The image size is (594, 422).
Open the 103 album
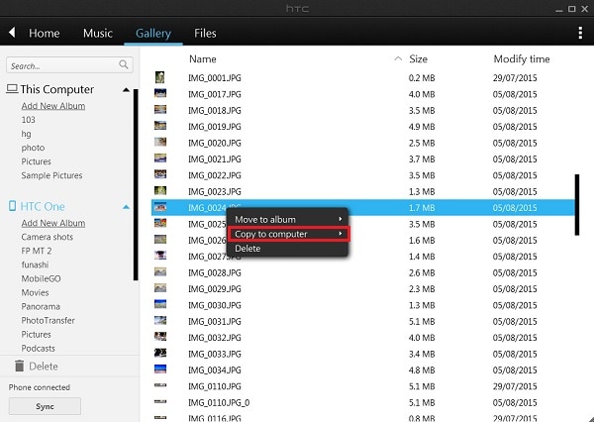point(28,120)
